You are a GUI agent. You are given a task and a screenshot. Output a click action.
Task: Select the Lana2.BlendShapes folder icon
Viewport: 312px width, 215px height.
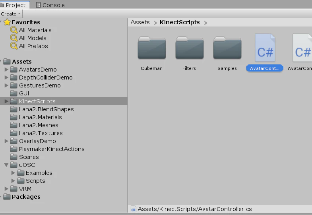tap(14, 109)
